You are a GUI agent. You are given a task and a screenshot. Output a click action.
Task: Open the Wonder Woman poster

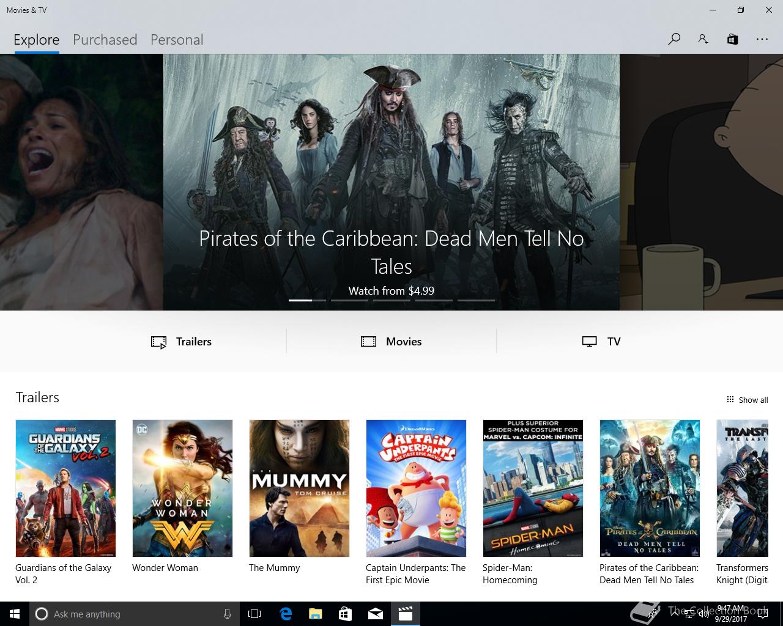(182, 488)
